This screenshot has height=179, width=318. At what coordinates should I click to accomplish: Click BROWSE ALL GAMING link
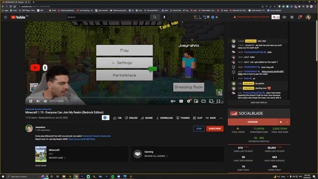pos(156,156)
